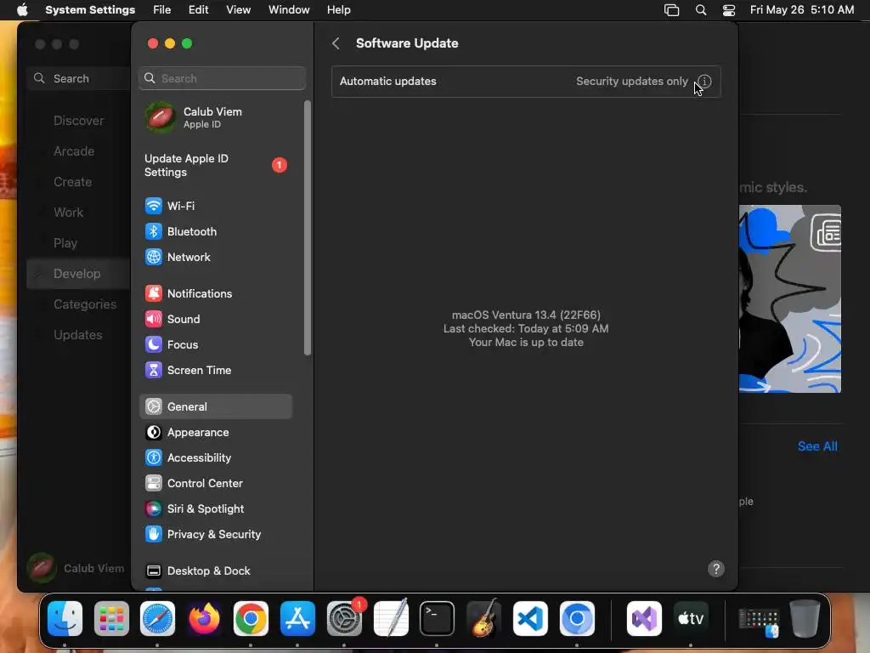Screen dimensions: 870x653
Task: Open the System Settings app menu
Action: tap(90, 10)
